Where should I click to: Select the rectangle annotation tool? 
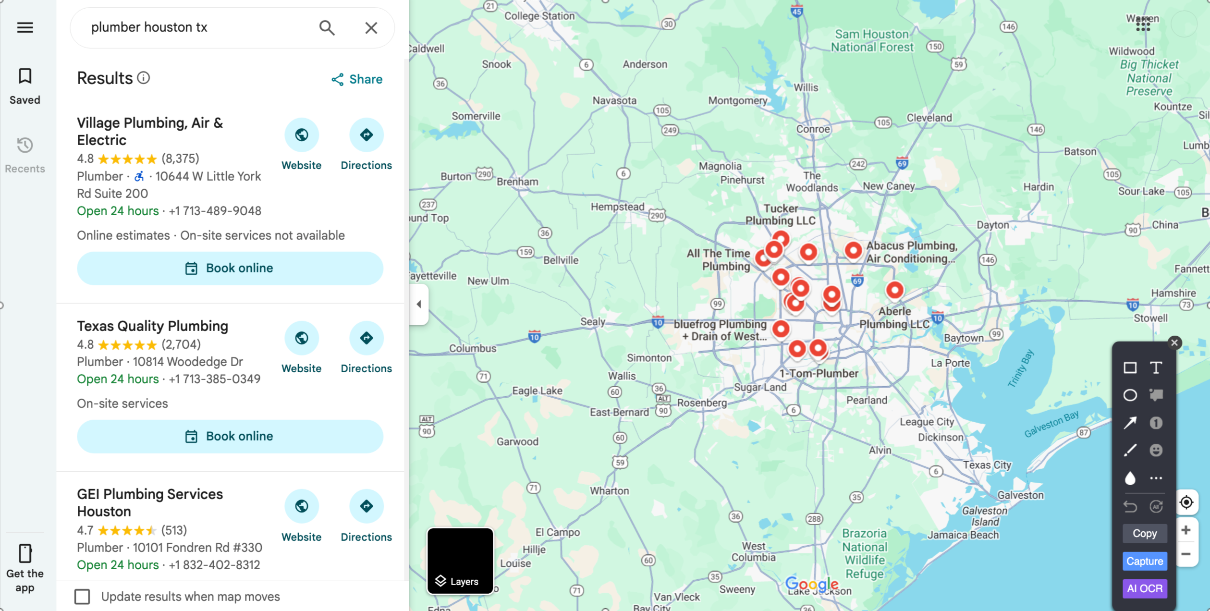pyautogui.click(x=1130, y=368)
